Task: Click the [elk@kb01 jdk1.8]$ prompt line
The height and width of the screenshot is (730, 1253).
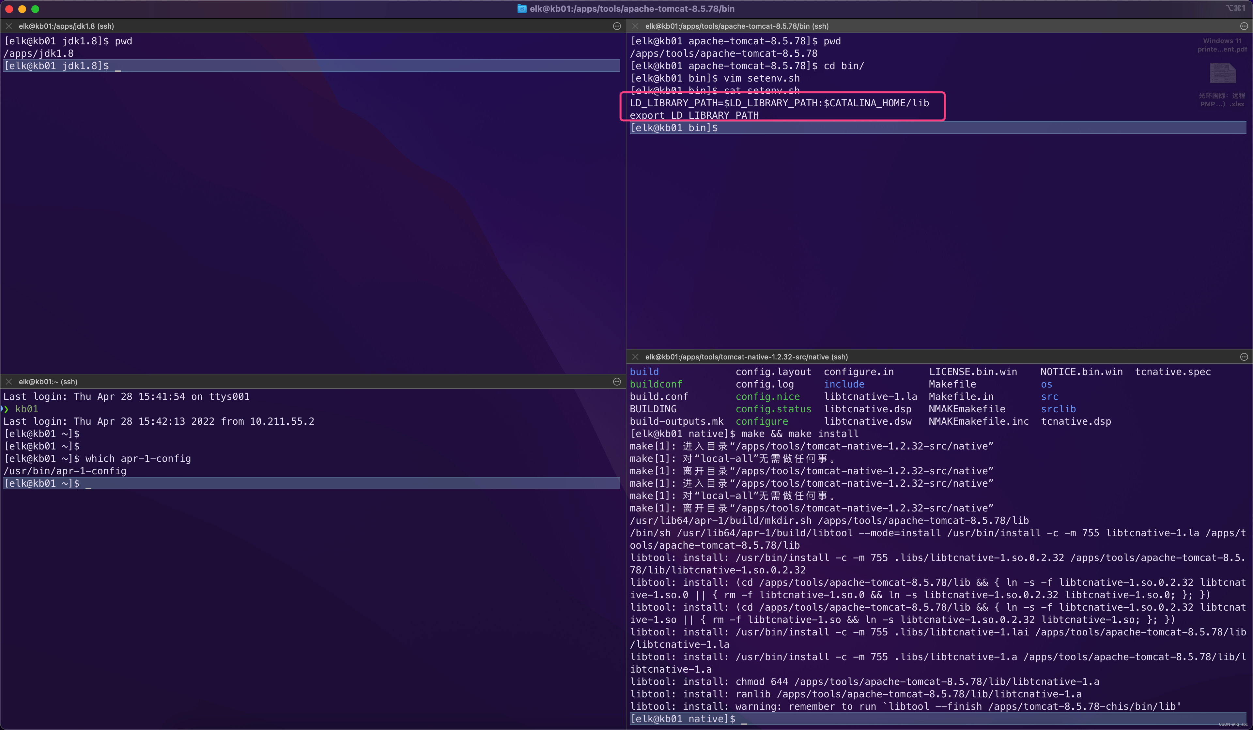Action: click(x=57, y=66)
